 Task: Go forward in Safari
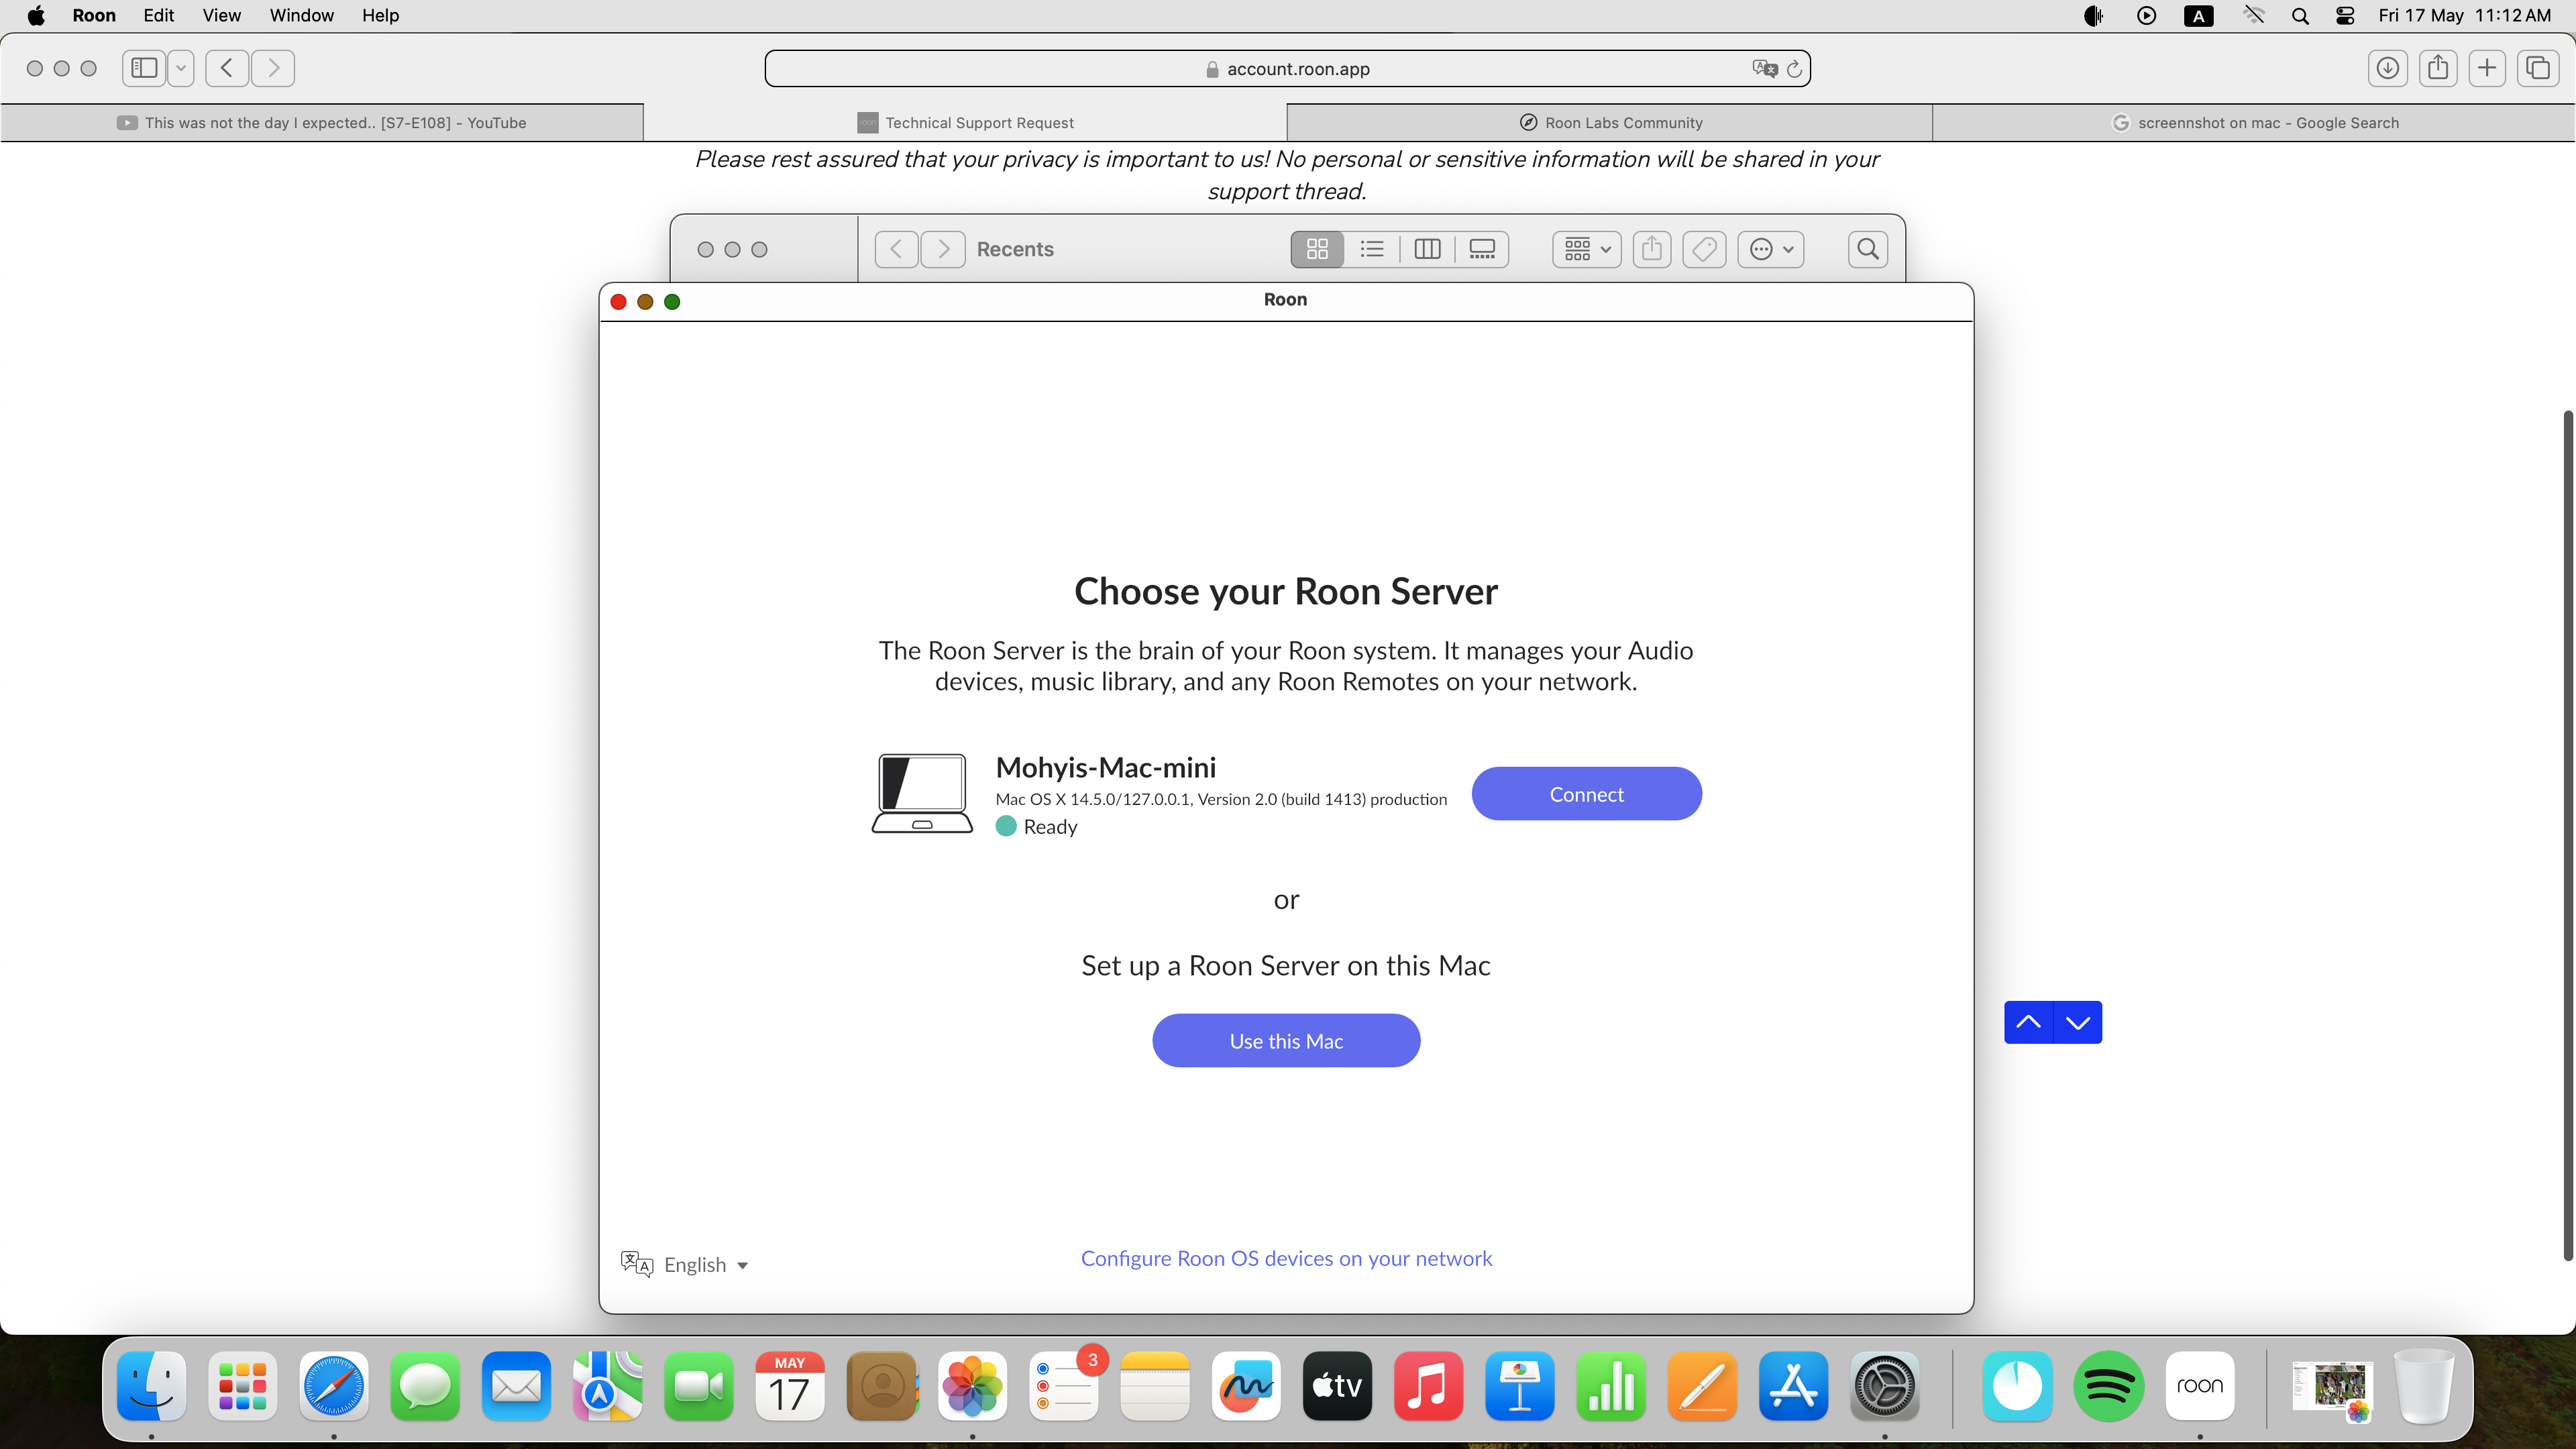point(273,68)
